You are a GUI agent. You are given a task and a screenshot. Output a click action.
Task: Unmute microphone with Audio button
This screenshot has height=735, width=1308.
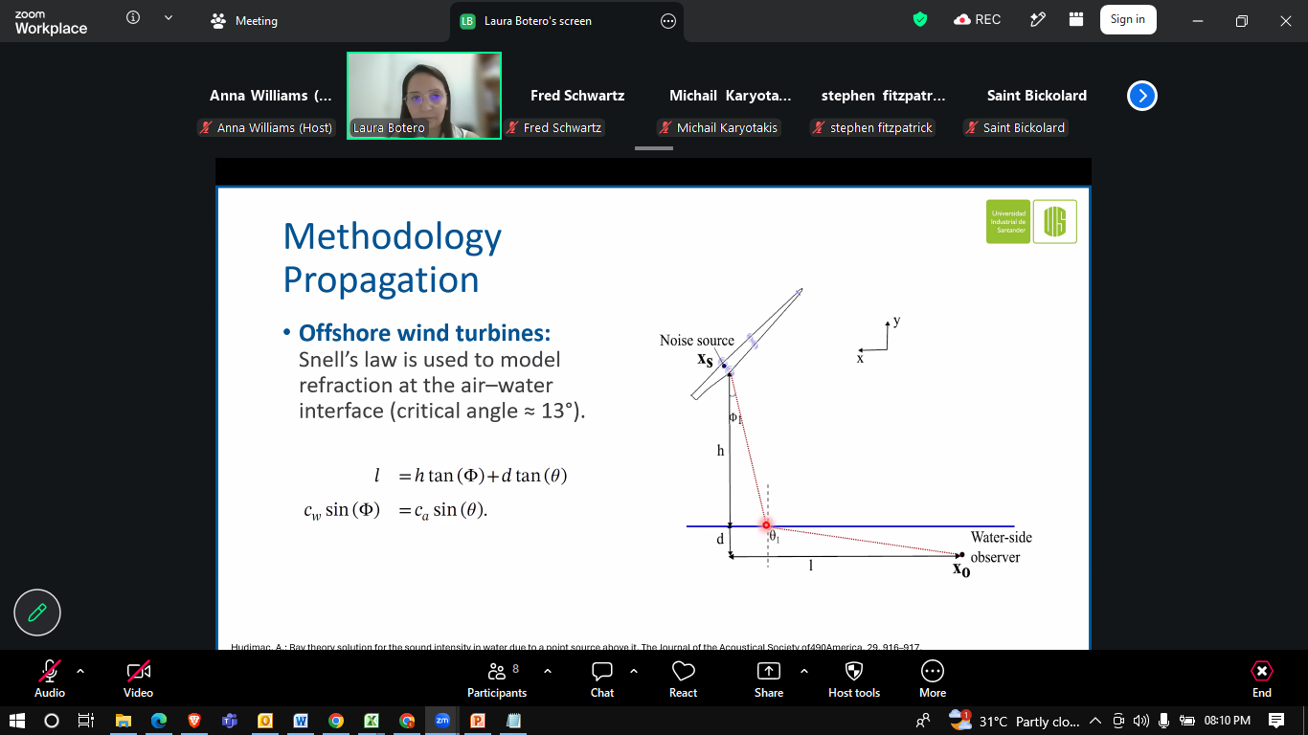[x=50, y=679]
